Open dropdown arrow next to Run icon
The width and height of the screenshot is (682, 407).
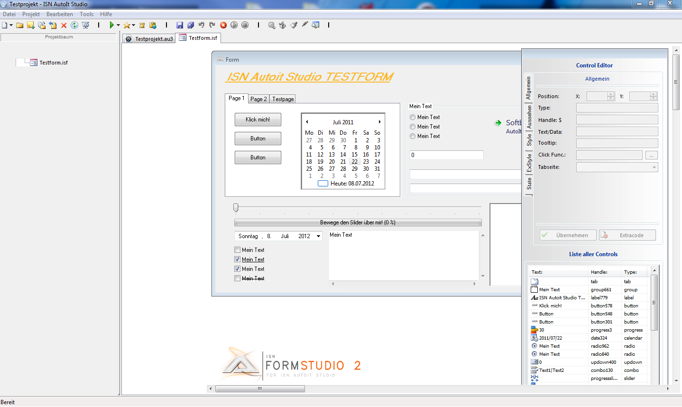118,25
